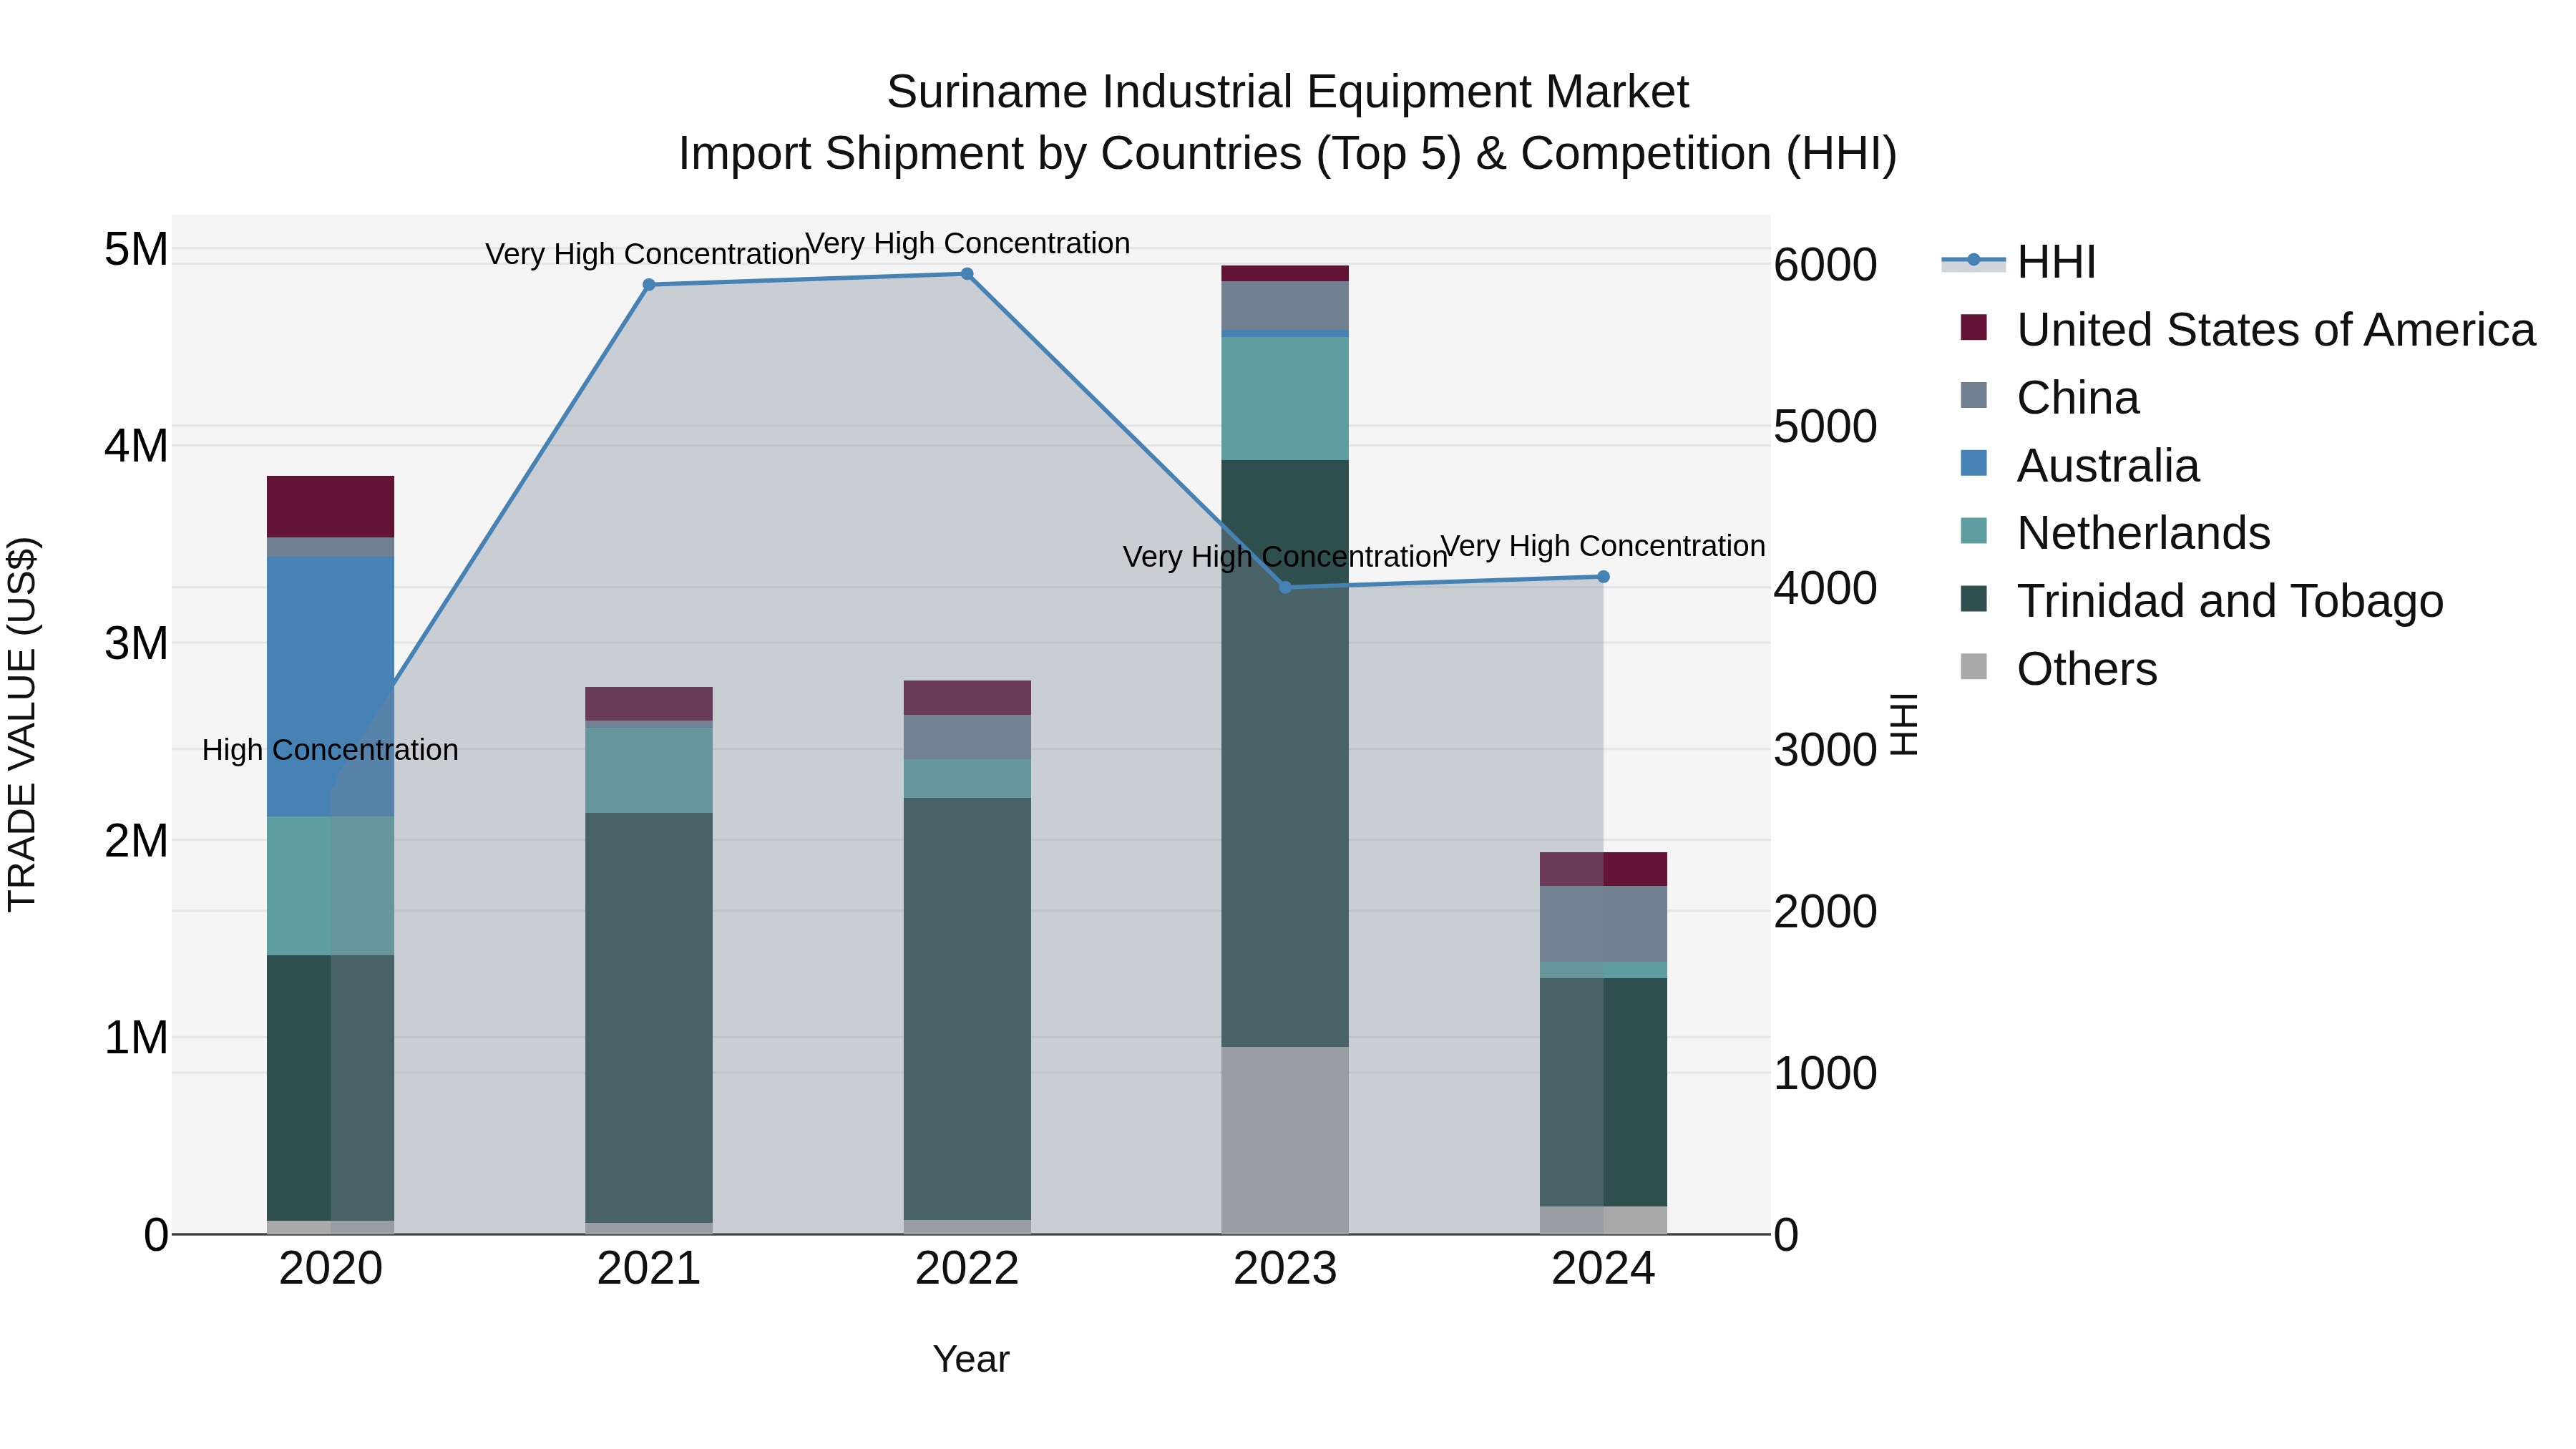Click the right-side 'HHI' axis title

[1904, 724]
